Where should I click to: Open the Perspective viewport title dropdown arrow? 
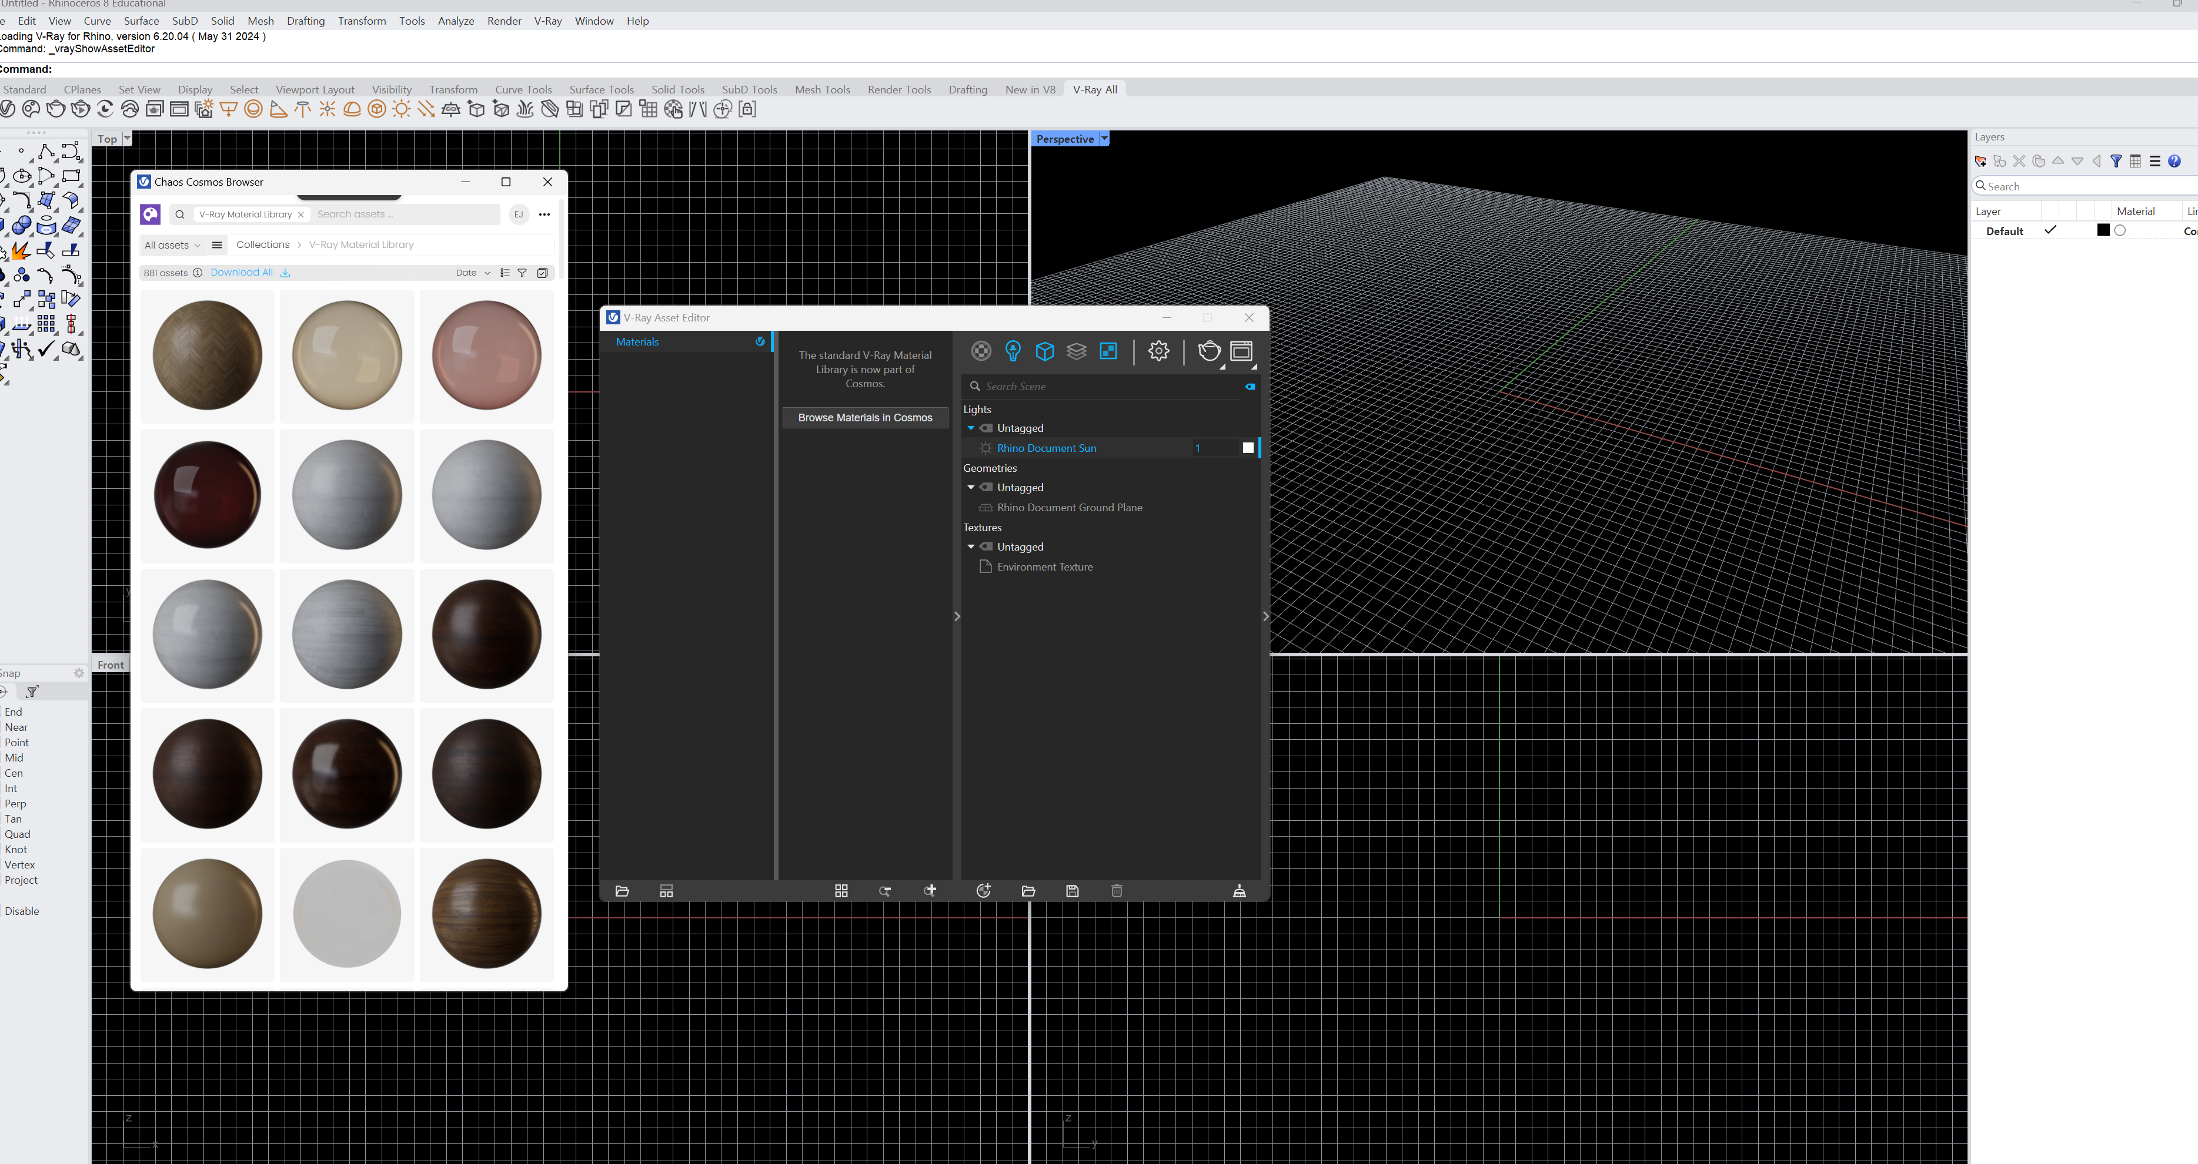coord(1104,138)
